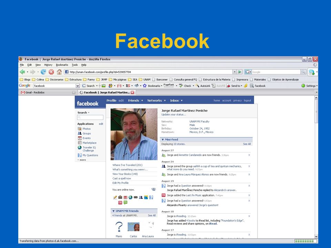
Task: Click the yellow highlighter icon on Google toolbar
Action: pyautogui.click(x=245, y=86)
